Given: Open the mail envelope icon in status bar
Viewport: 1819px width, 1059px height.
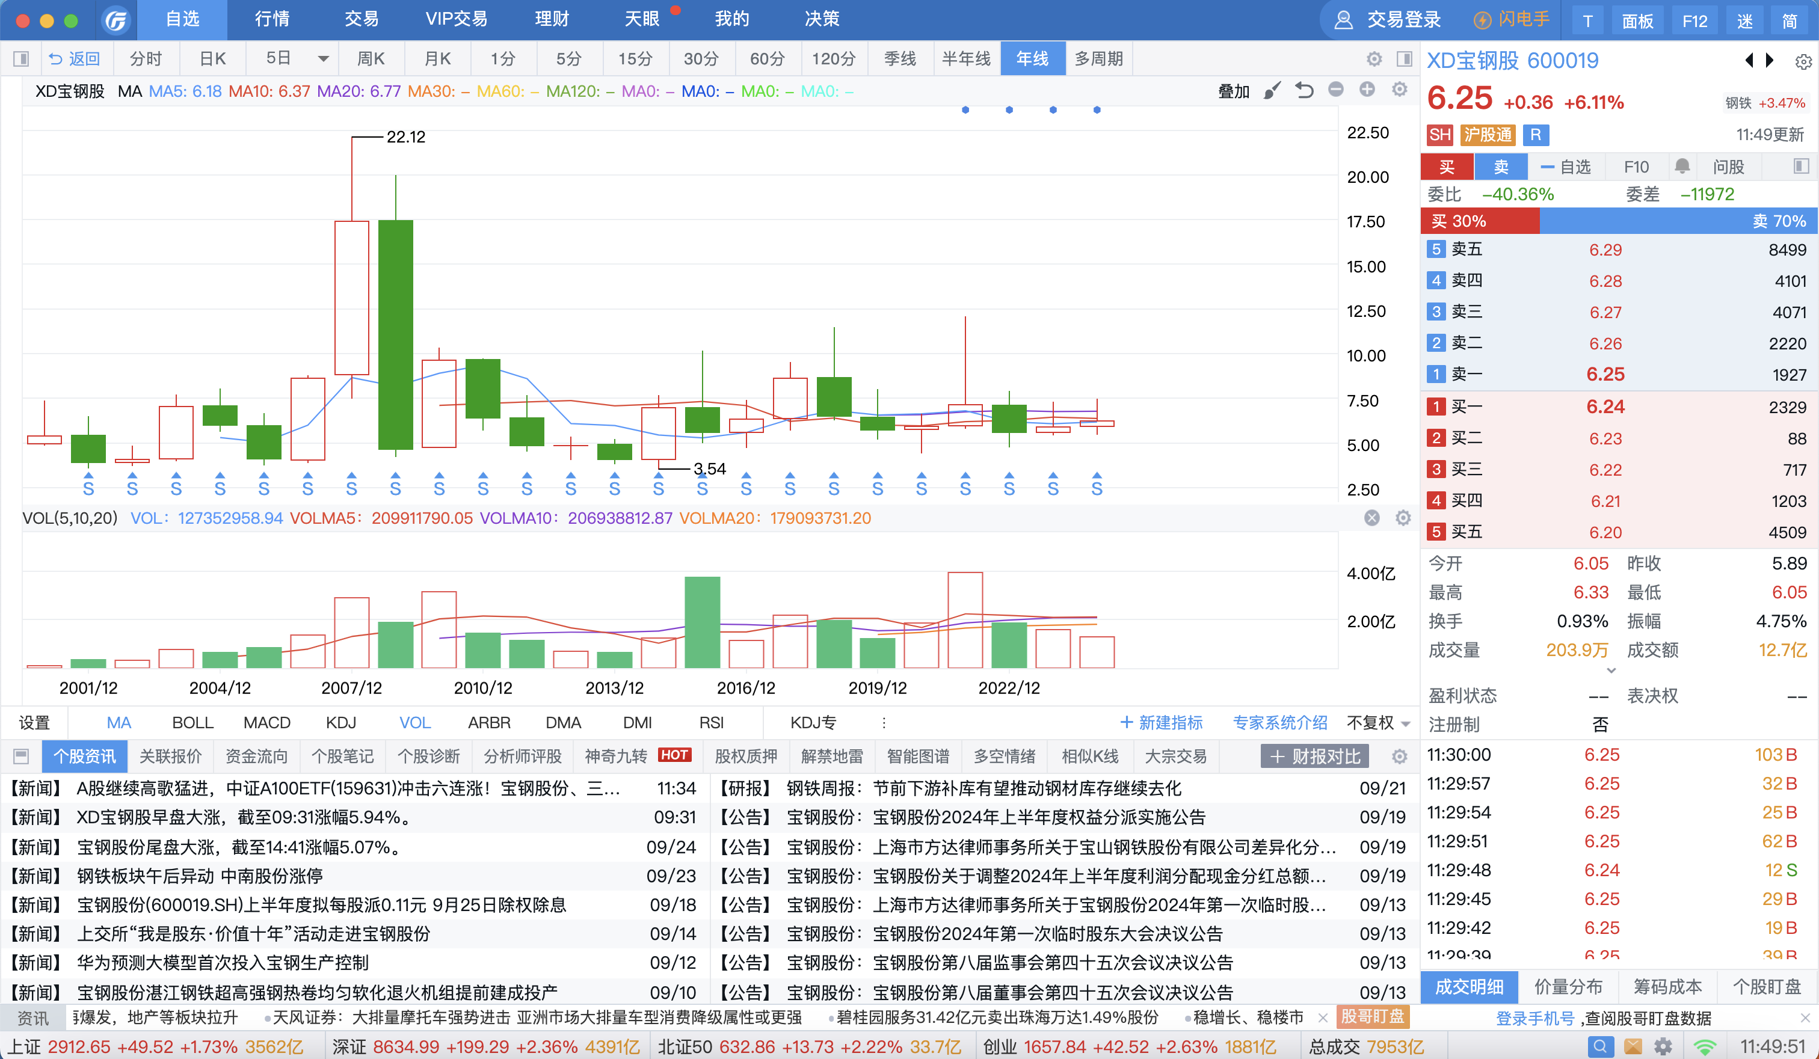Looking at the screenshot, I should point(1633,1046).
